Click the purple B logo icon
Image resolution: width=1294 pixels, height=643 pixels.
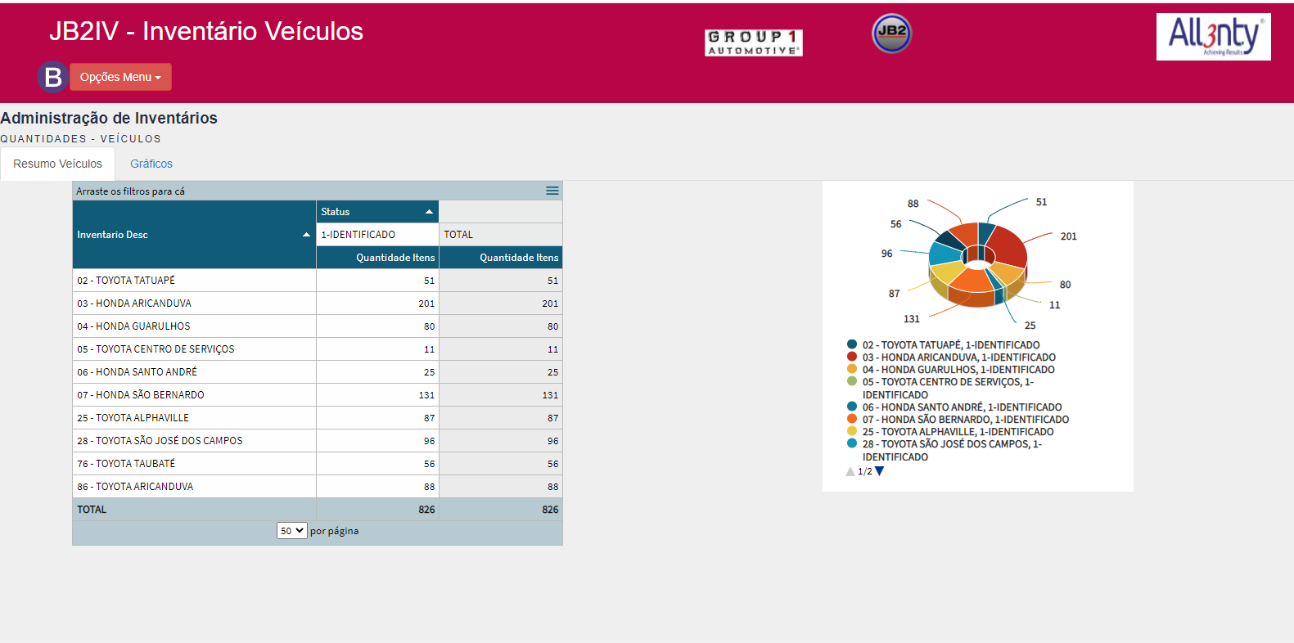coord(52,77)
